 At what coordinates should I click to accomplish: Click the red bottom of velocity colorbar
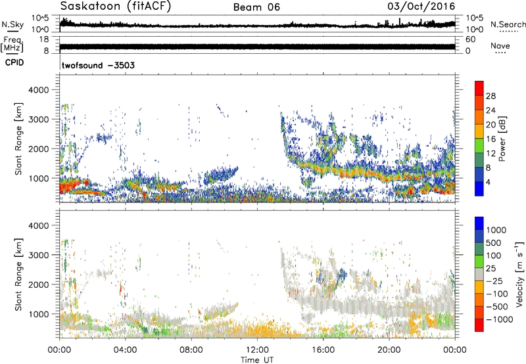click(479, 325)
